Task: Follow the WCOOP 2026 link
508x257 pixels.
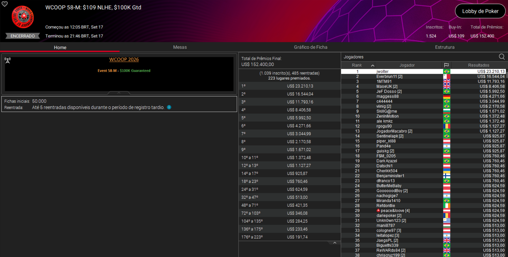Action: 124,59
